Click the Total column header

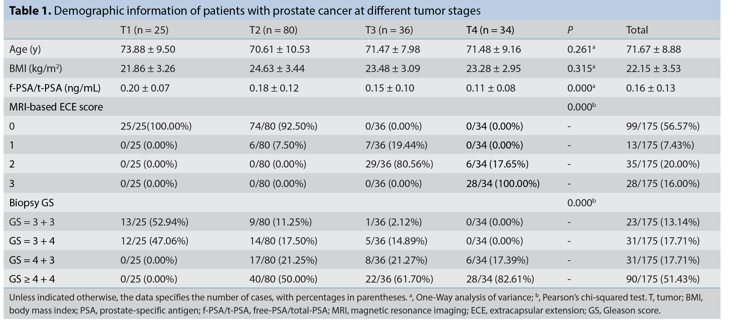pyautogui.click(x=637, y=30)
